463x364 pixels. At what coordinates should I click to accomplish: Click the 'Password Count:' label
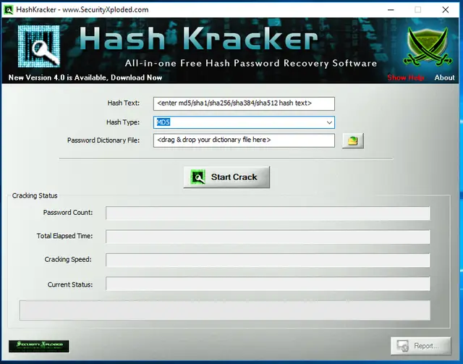(x=68, y=213)
